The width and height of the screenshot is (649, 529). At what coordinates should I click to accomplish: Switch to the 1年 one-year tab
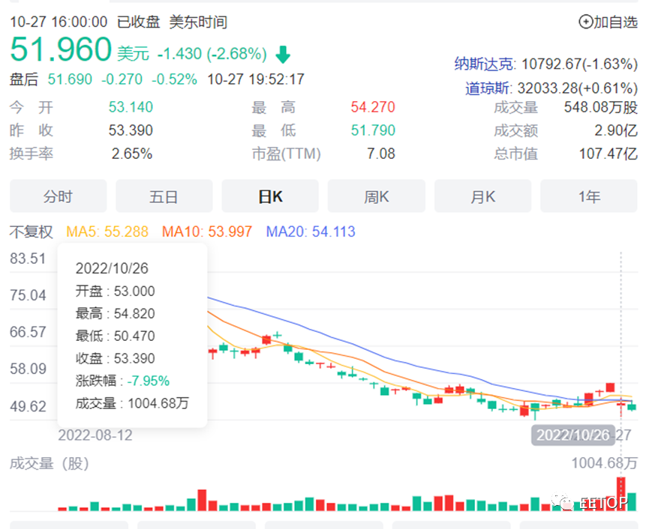point(589,196)
